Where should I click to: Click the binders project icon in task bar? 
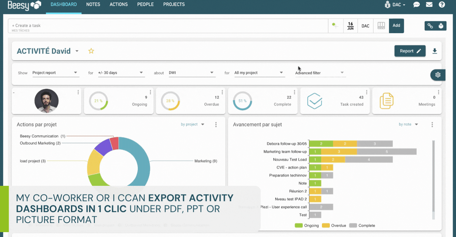pos(381,26)
